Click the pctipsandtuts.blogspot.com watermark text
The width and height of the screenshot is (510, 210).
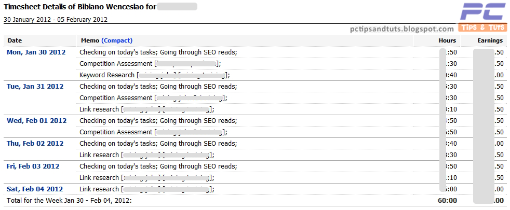pyautogui.click(x=402, y=29)
